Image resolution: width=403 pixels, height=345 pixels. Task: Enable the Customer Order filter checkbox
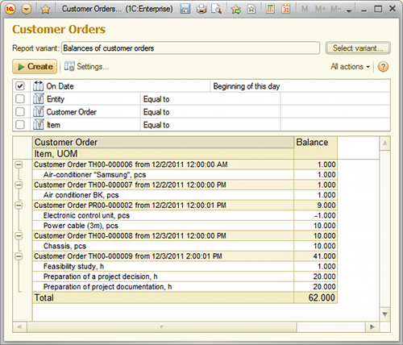click(x=20, y=112)
